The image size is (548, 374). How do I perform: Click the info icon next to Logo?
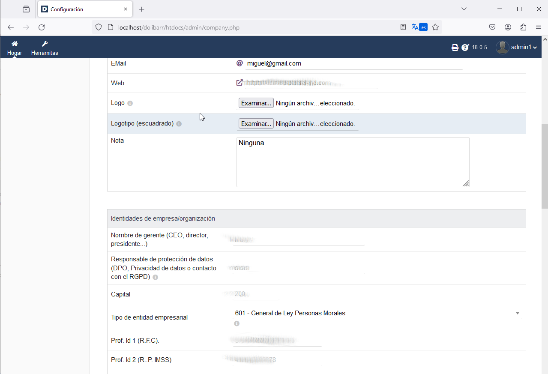(x=130, y=103)
